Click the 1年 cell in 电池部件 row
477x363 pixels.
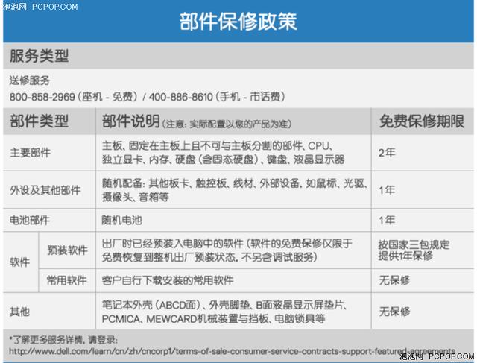coord(387,220)
